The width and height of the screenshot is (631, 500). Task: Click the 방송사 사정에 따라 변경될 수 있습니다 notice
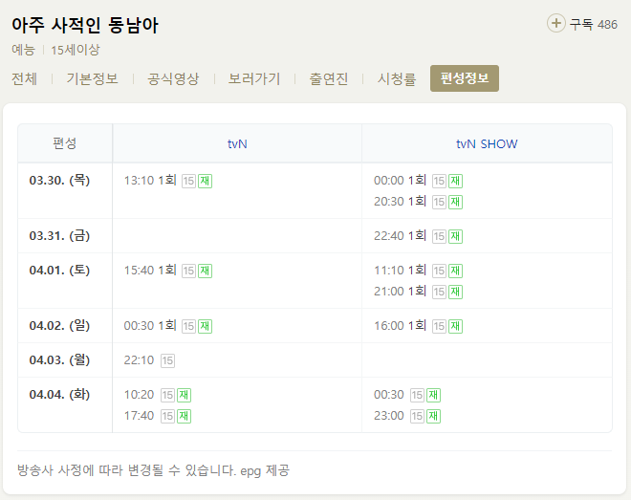coord(126,470)
